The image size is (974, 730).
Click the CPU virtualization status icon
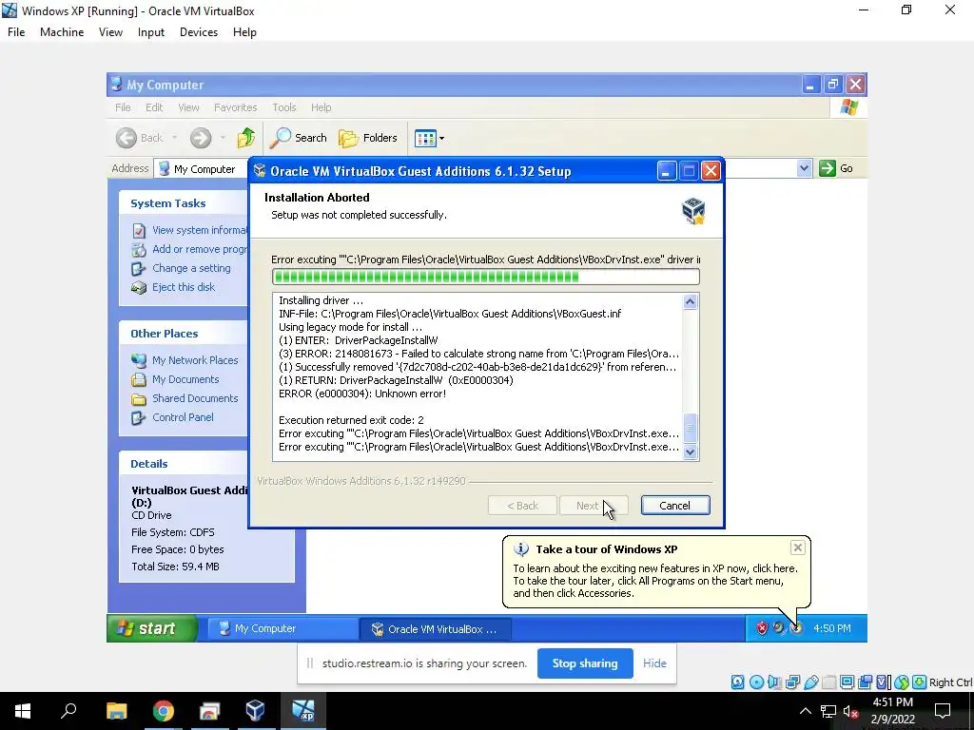883,682
